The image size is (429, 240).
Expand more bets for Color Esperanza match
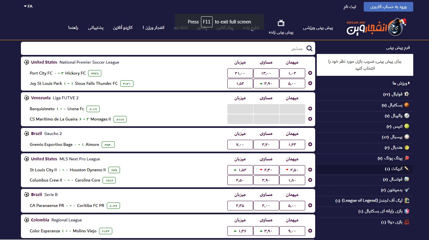310,231
